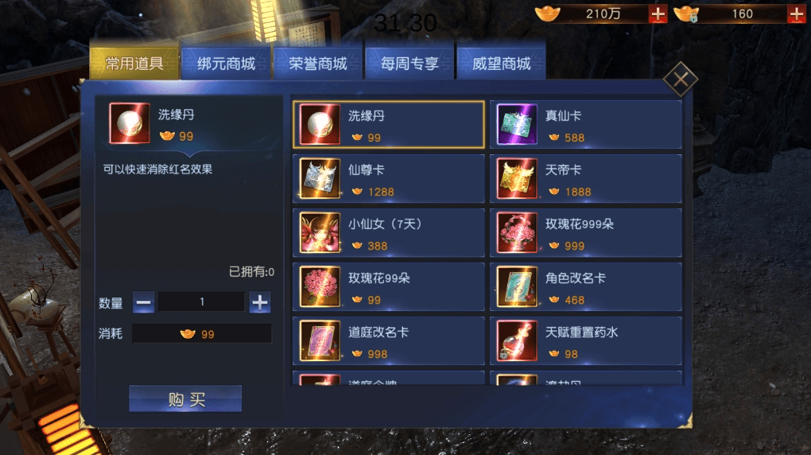Image resolution: width=811 pixels, height=455 pixels.
Task: Go to the 每周专享 tab
Action: [x=409, y=64]
